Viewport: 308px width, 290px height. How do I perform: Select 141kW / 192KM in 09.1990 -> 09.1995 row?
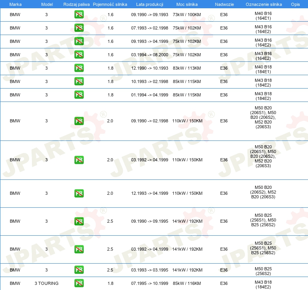pyautogui.click(x=187, y=221)
